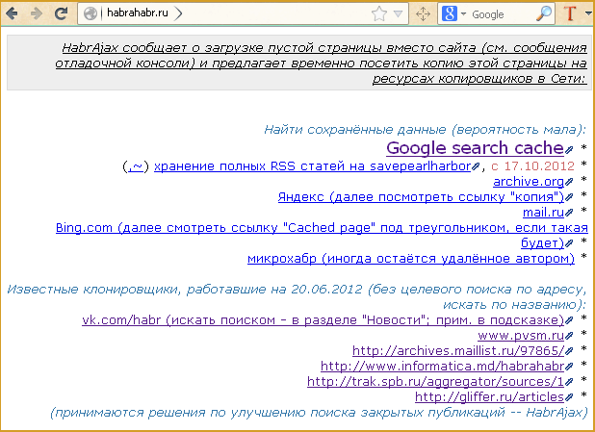This screenshot has width=595, height=432.
Task: Open the archive.org link
Action: coord(529,182)
